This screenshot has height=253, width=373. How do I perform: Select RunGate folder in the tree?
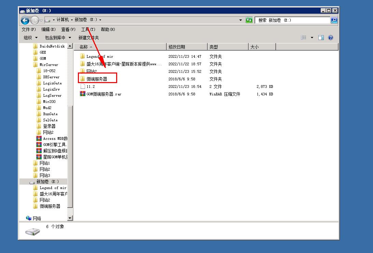click(47, 114)
